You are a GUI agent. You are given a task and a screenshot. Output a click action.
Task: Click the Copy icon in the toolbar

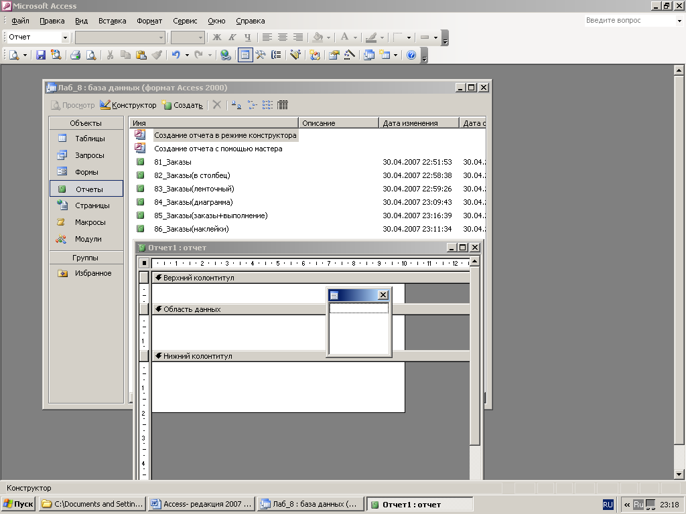125,55
